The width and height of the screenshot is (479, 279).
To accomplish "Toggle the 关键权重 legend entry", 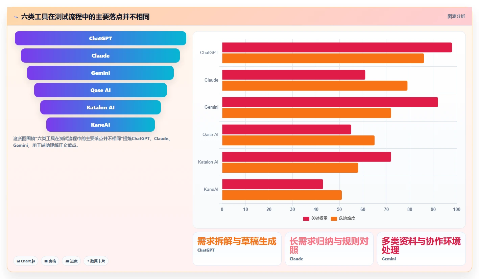I will click(x=315, y=218).
